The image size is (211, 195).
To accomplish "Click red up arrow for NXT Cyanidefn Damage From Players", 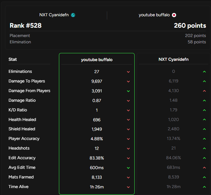I will [x=204, y=91].
